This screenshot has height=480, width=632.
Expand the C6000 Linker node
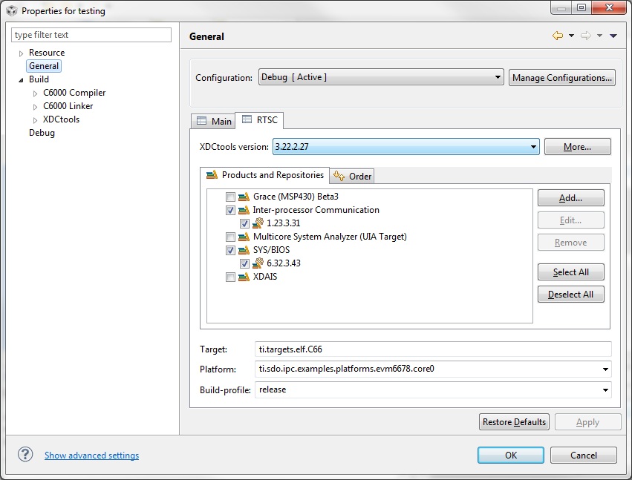(x=35, y=107)
